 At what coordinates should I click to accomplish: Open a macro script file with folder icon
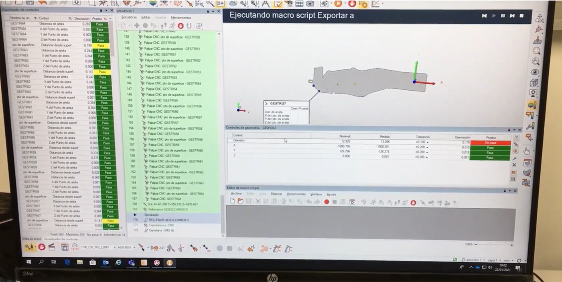point(240,201)
